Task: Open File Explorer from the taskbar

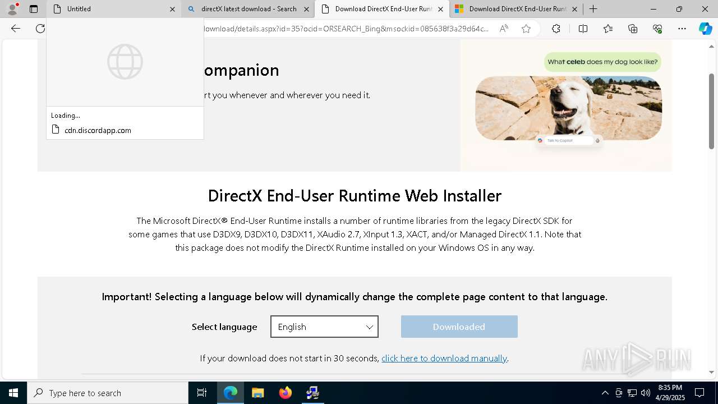Action: click(257, 393)
